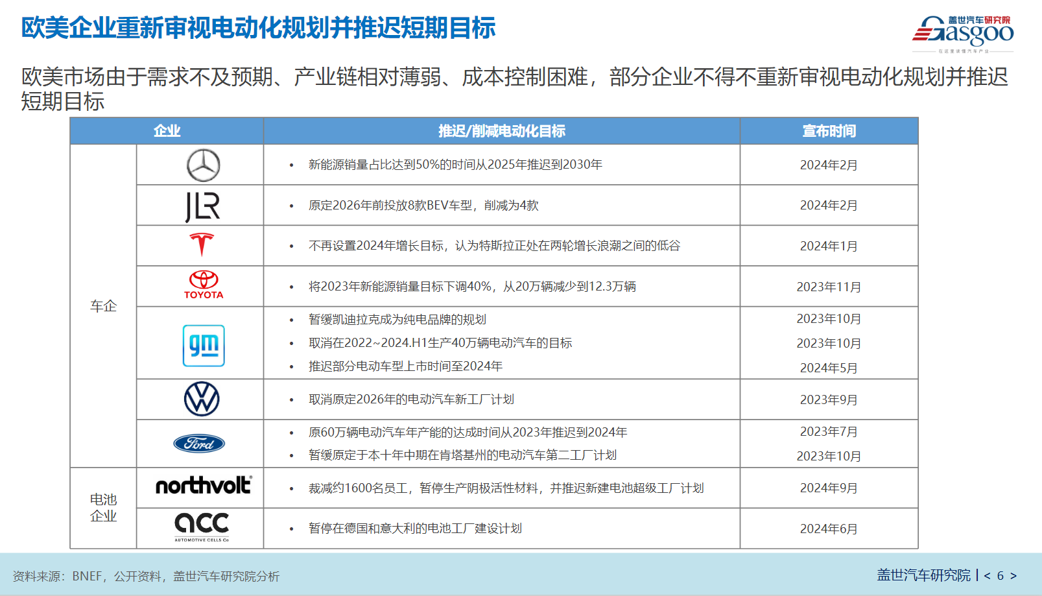Click the red Tesla logo
Viewport: 1042px width, 596px height.
click(x=202, y=245)
